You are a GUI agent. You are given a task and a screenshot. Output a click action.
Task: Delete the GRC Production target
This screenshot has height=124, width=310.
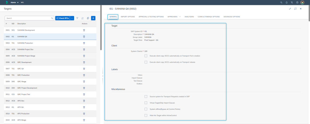[84, 75]
